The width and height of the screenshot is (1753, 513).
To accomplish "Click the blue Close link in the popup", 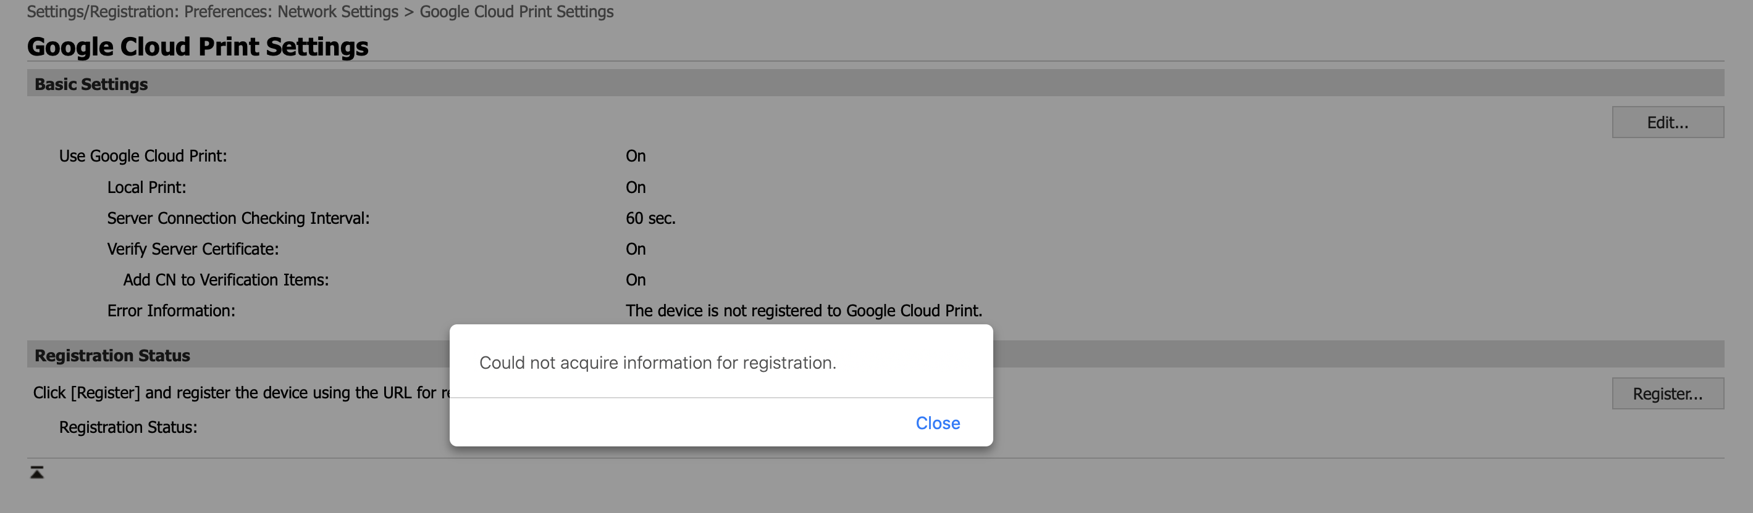I will [938, 422].
